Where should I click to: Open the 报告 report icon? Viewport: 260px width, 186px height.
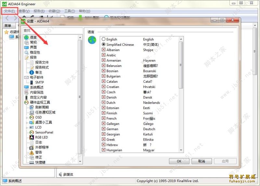pyautogui.click(x=27, y=57)
